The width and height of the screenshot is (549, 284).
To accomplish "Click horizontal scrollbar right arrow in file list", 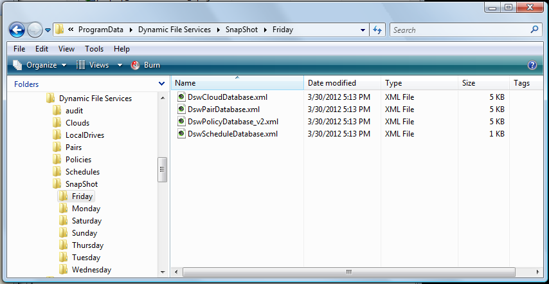I will click(538, 272).
